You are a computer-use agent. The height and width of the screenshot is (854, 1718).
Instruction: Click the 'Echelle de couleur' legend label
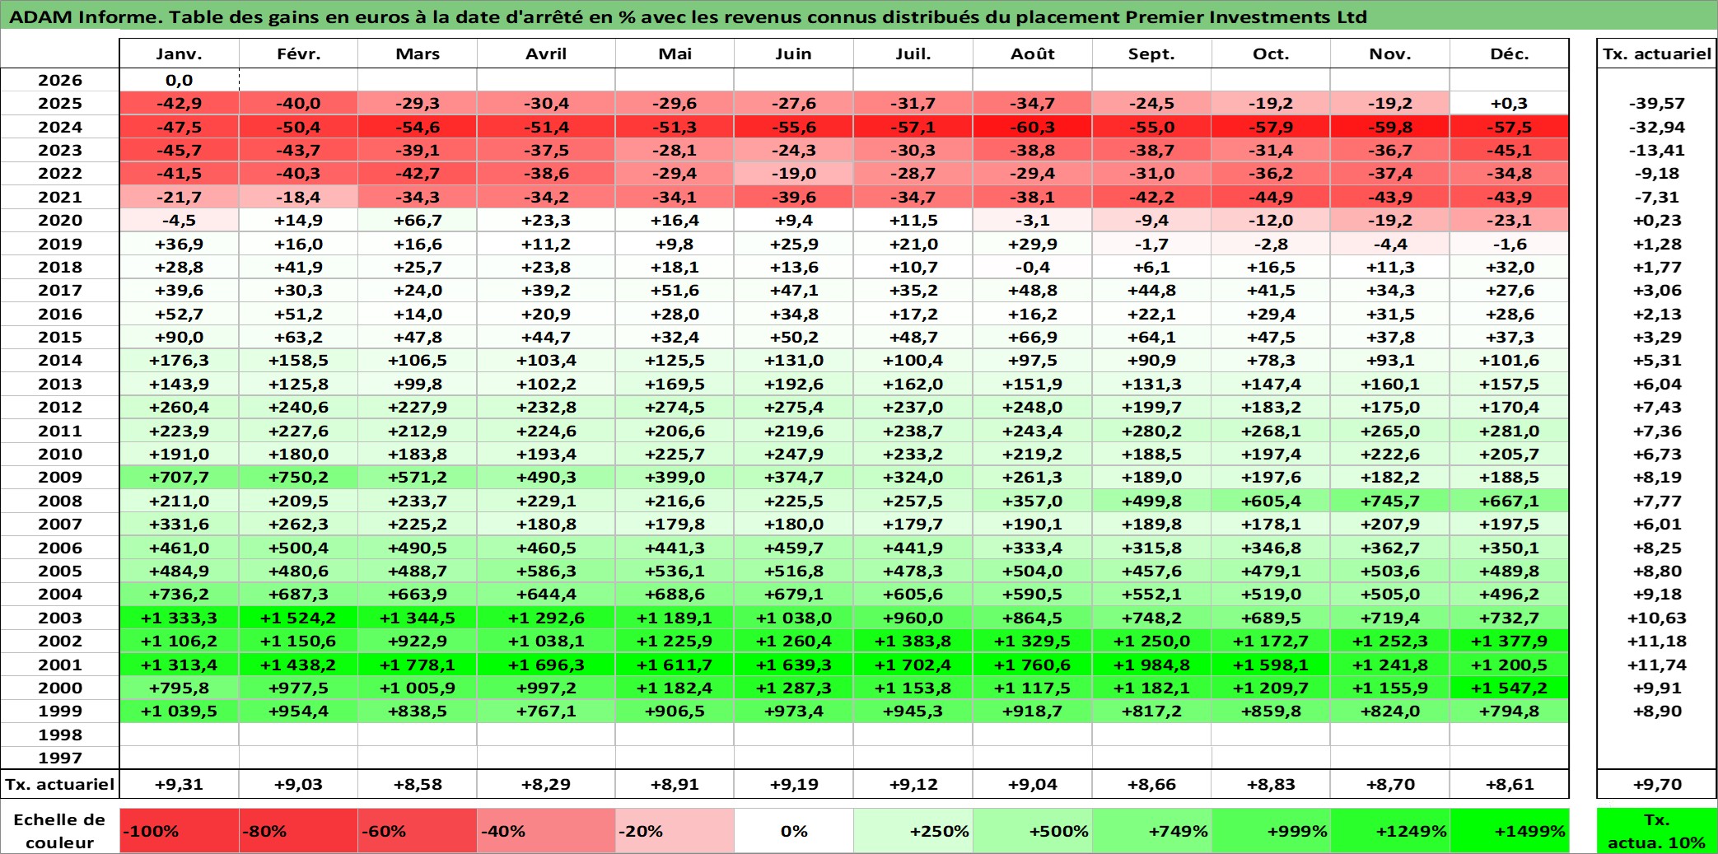click(x=59, y=831)
